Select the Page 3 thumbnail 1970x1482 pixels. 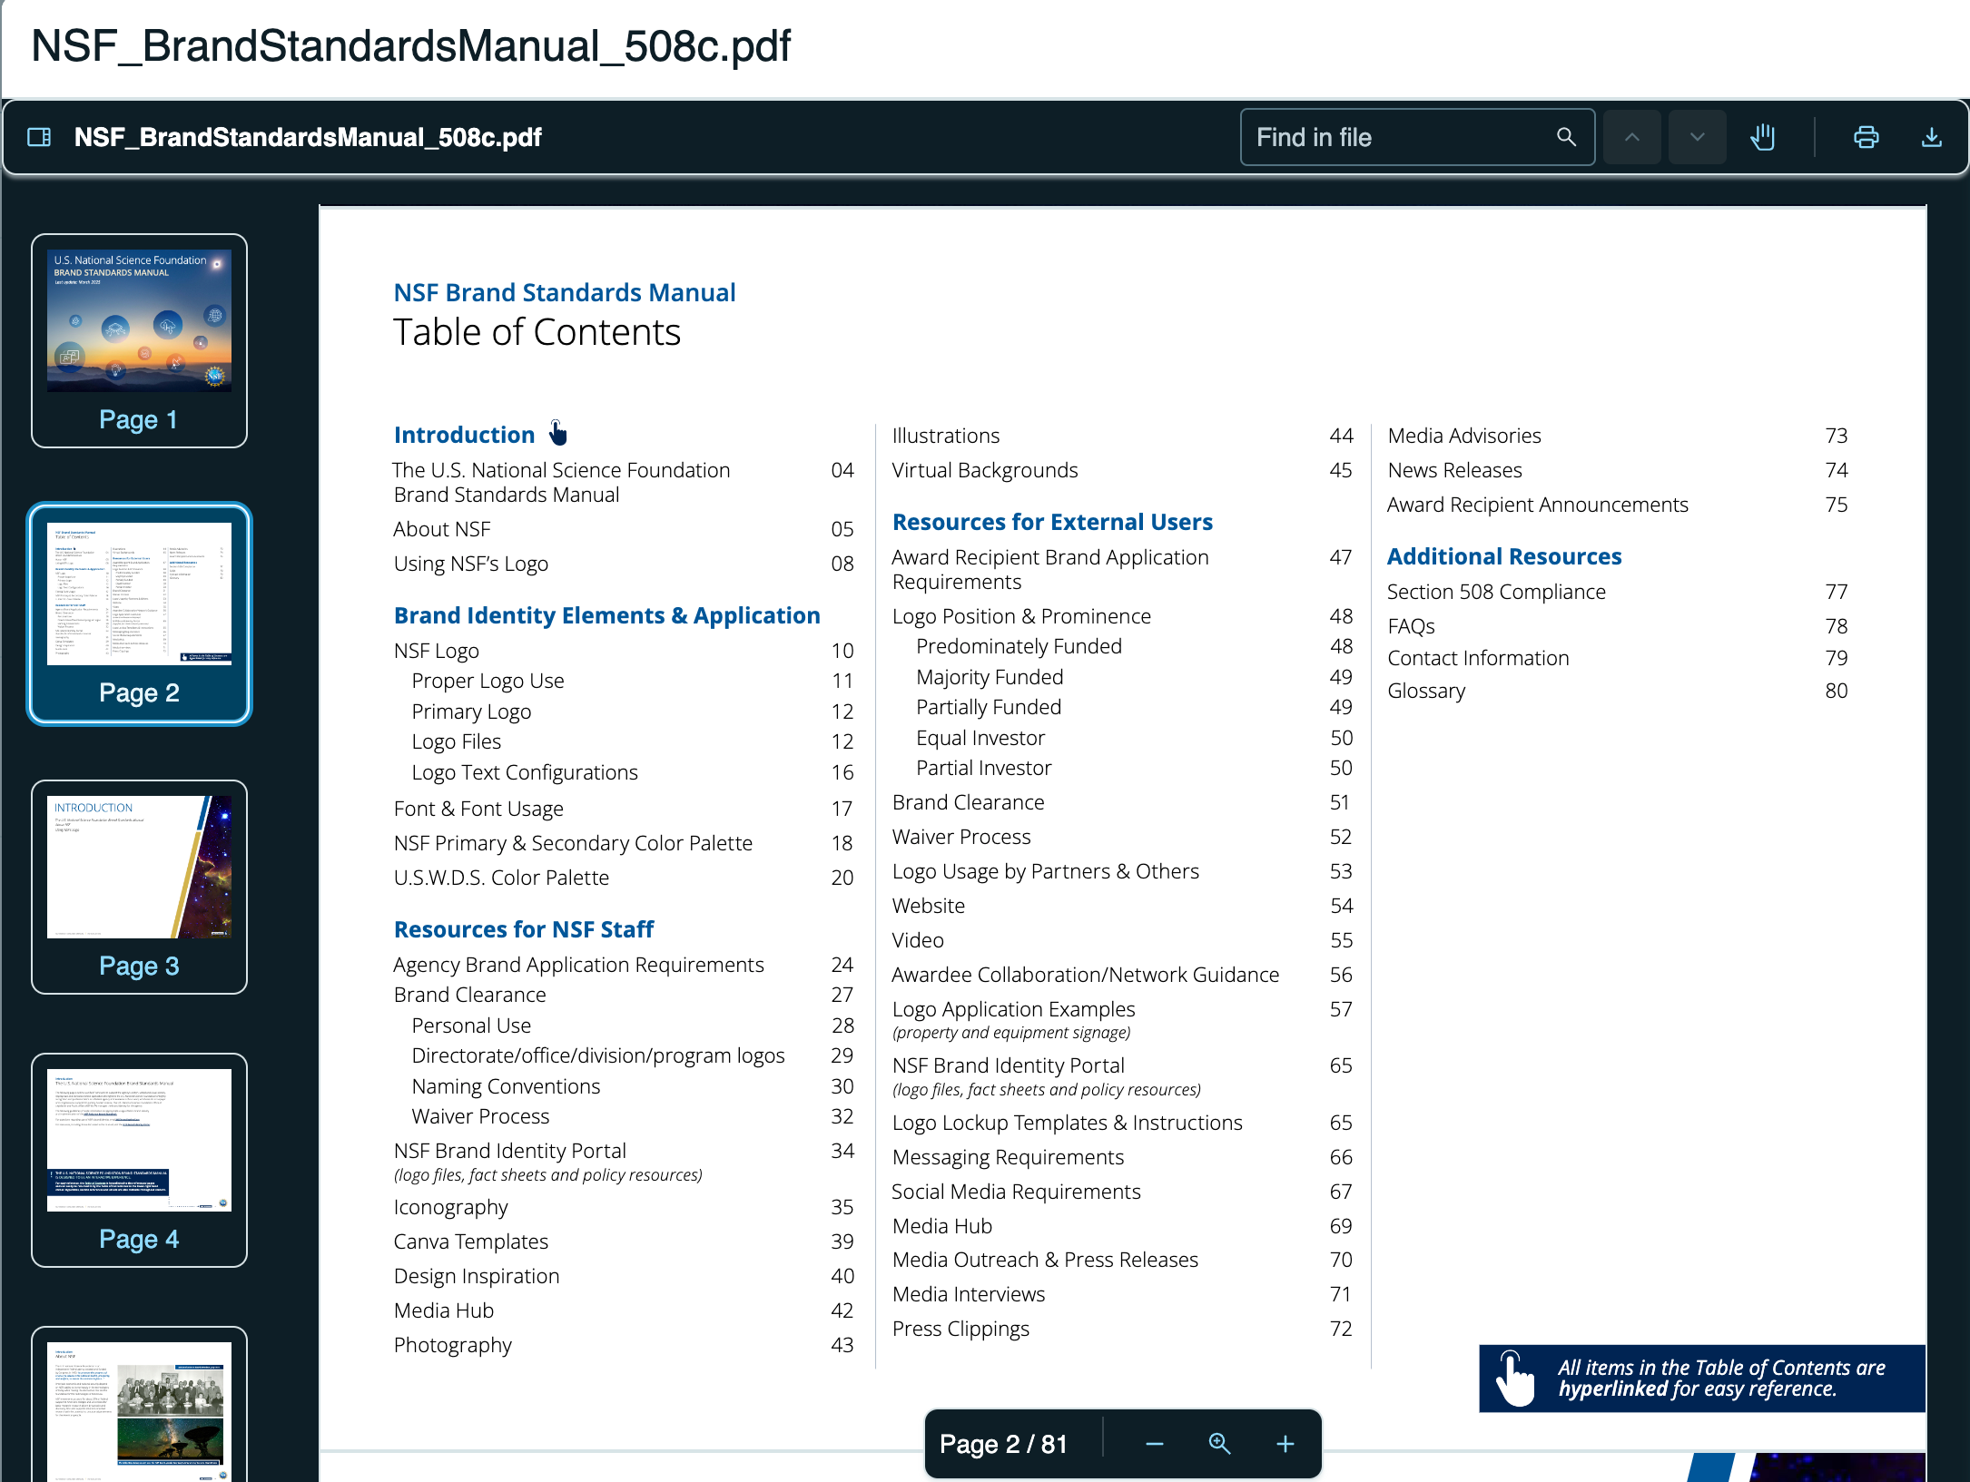(x=139, y=887)
